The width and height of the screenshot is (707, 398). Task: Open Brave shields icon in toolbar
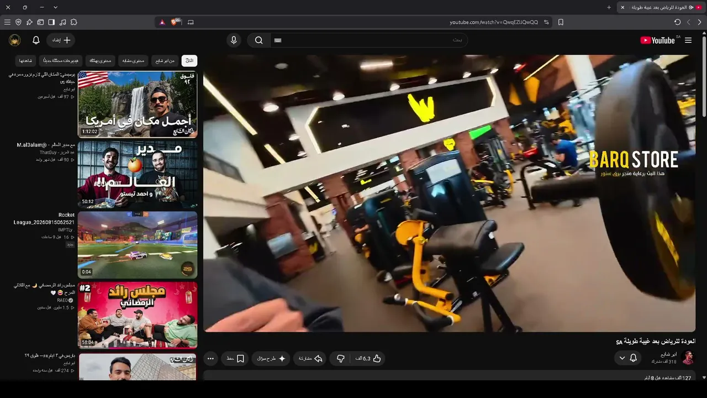18,22
